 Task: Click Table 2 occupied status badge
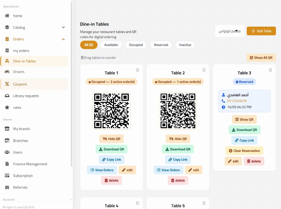click(178, 82)
